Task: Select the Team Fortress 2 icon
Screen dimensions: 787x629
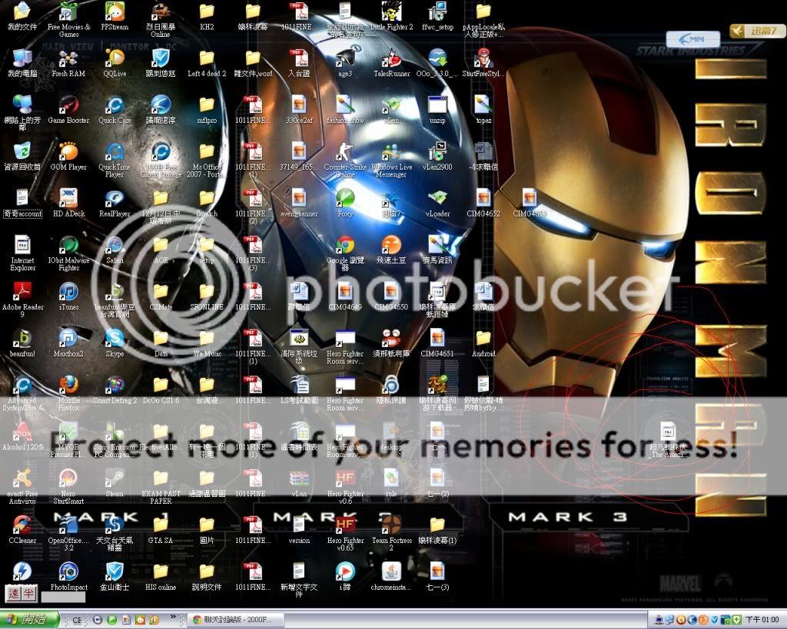Action: pyautogui.click(x=391, y=525)
